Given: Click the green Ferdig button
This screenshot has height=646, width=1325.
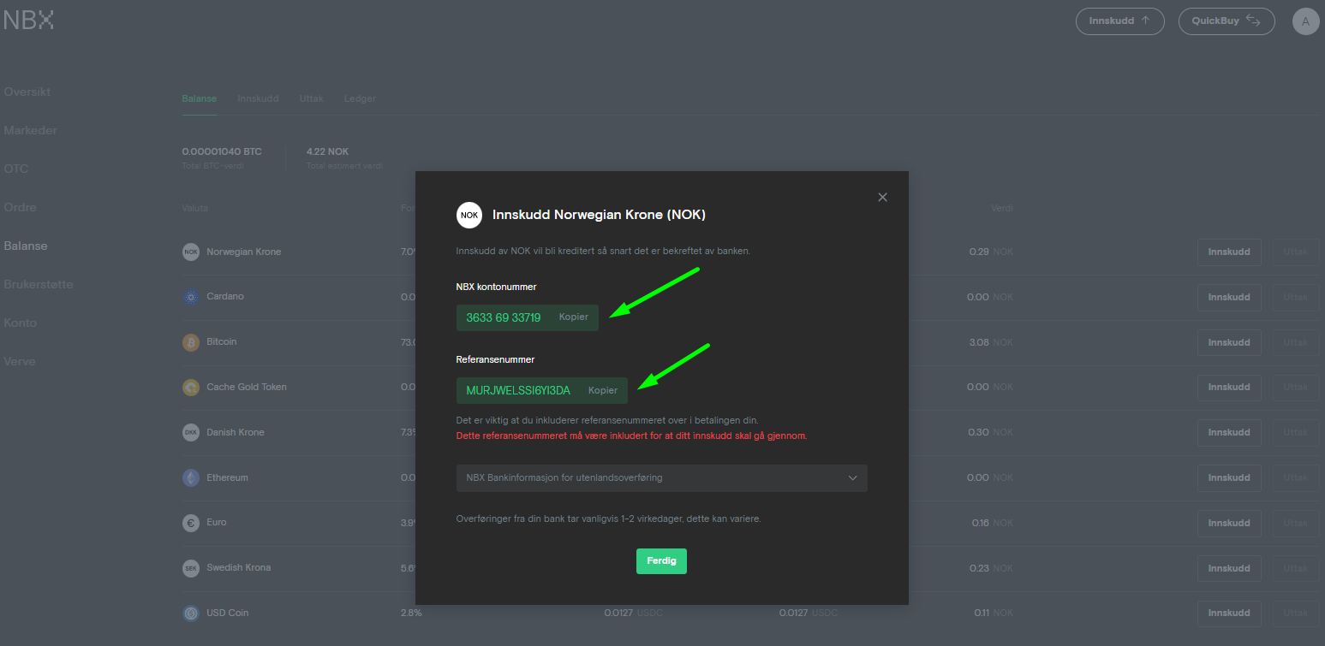Looking at the screenshot, I should [661, 561].
